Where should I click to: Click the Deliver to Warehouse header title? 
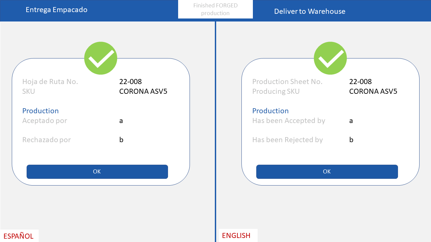pos(309,11)
